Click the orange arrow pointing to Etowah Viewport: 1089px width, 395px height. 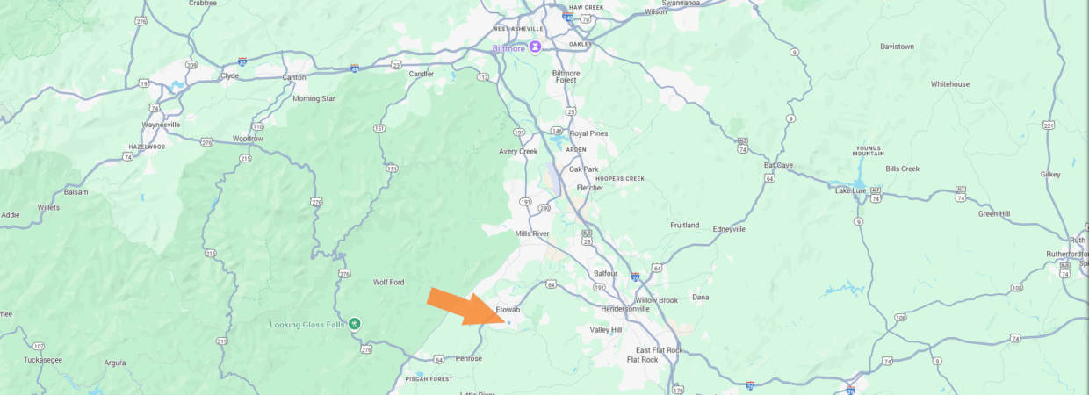465,306
